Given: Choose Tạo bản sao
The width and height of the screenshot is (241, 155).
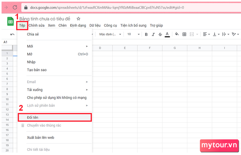Looking at the screenshot, I should click(55, 70).
